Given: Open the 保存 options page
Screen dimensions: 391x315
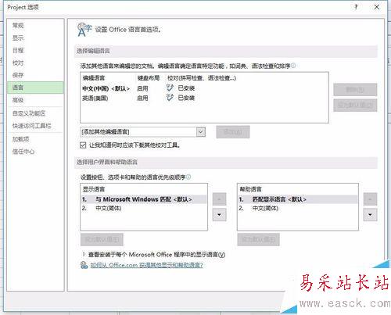Looking at the screenshot, I should 18,75.
